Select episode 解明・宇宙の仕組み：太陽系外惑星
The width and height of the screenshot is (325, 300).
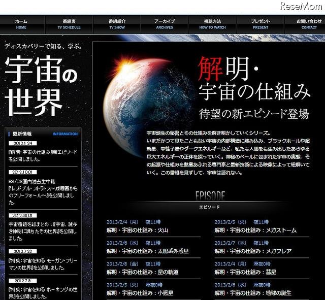coord(147,251)
